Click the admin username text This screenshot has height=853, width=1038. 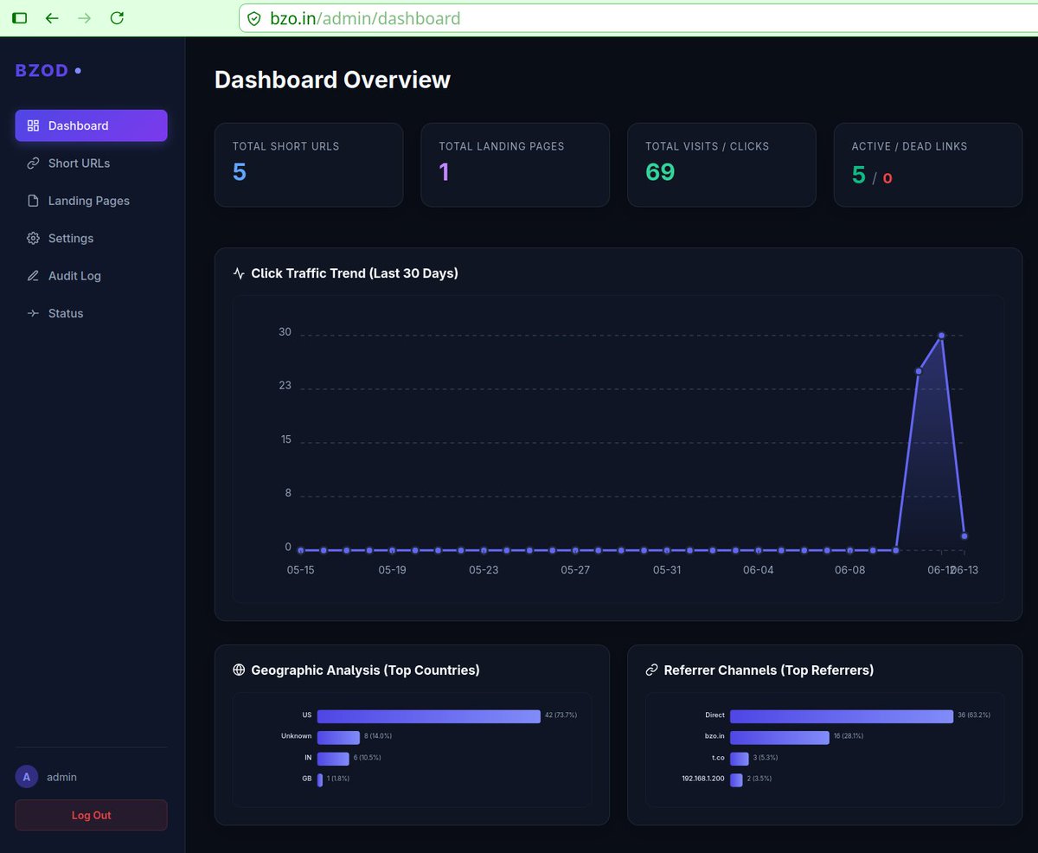61,777
